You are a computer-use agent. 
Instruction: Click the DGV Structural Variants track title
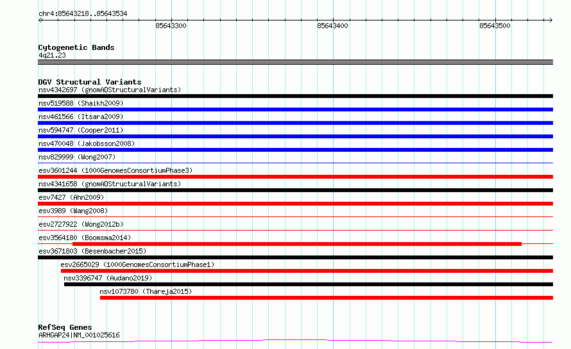(90, 82)
